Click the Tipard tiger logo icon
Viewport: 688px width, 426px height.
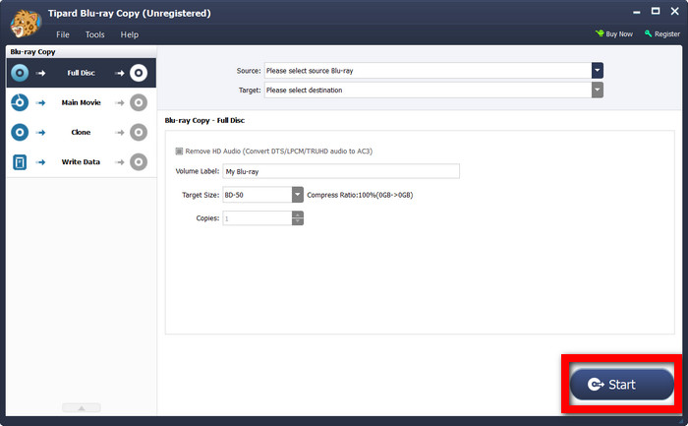[24, 22]
